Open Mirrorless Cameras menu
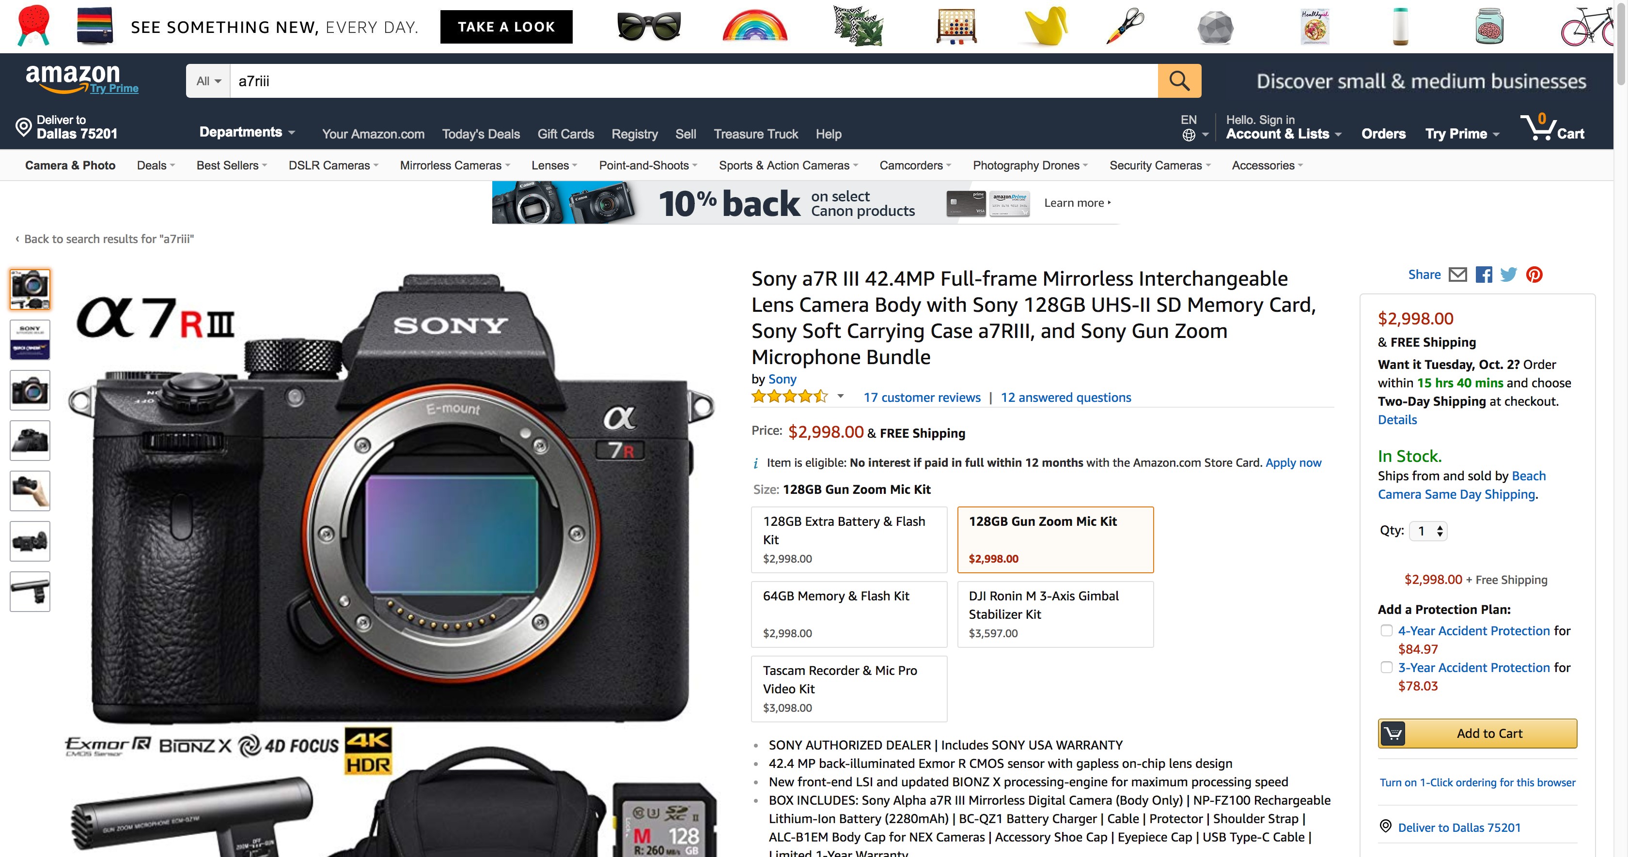Image resolution: width=1628 pixels, height=857 pixels. click(x=454, y=166)
